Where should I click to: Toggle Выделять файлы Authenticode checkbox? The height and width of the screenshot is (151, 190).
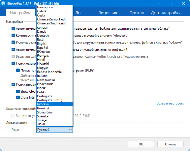(13, 56)
